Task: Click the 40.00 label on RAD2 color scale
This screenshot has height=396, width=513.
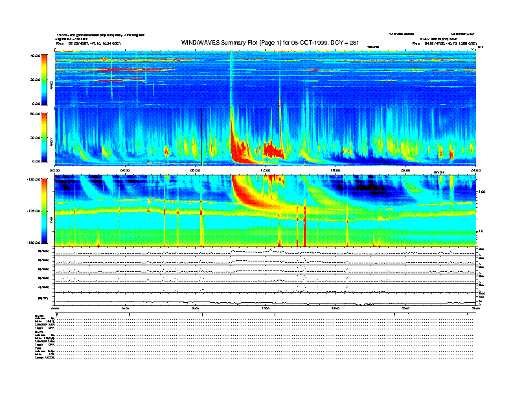Action: click(x=36, y=56)
